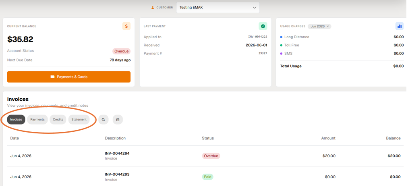The width and height of the screenshot is (408, 189).
Task: Switch to the Credits tab
Action: pos(58,120)
